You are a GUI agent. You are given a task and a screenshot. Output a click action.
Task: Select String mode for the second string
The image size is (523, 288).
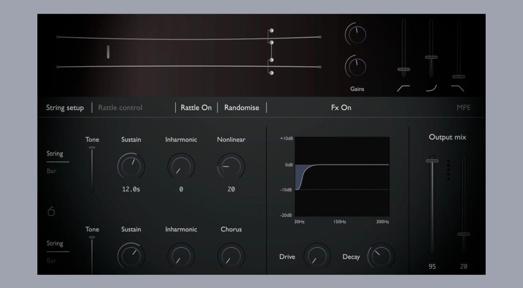pyautogui.click(x=55, y=243)
